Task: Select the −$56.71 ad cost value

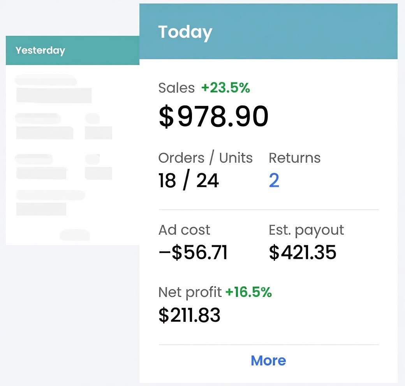Action: (193, 252)
